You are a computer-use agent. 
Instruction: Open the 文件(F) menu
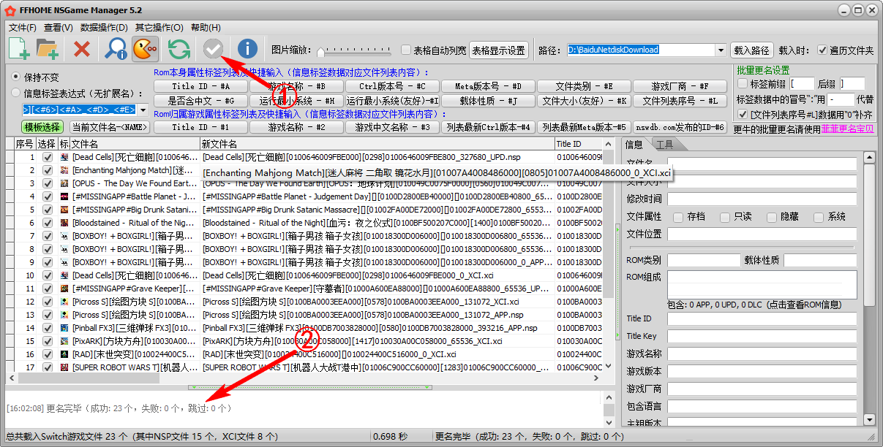(x=23, y=28)
